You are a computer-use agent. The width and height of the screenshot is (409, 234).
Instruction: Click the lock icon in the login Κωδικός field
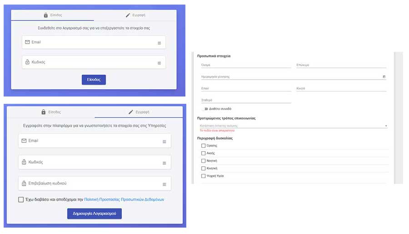click(x=27, y=62)
